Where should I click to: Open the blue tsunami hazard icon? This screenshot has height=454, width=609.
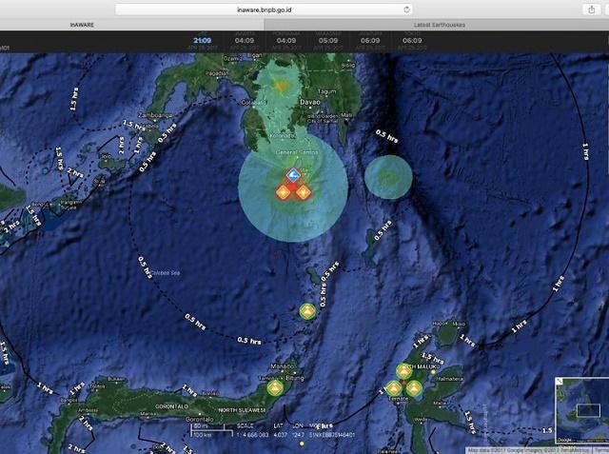click(294, 175)
